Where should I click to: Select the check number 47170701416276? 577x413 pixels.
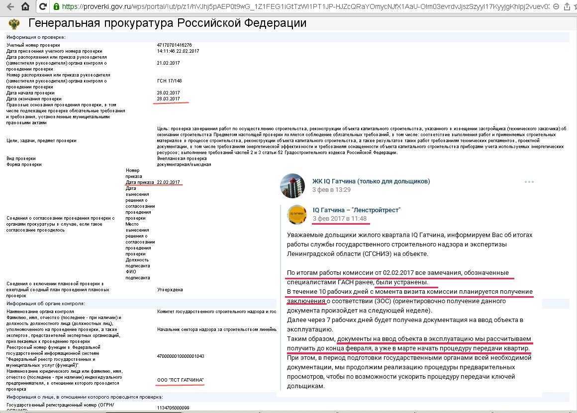[x=174, y=45]
